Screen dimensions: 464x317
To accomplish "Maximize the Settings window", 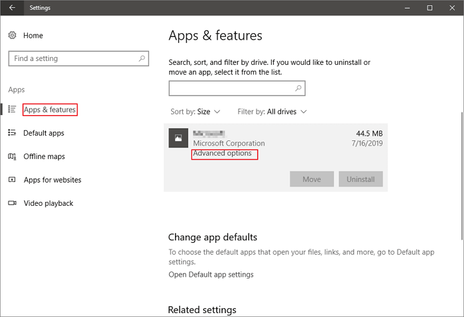I will click(x=430, y=8).
